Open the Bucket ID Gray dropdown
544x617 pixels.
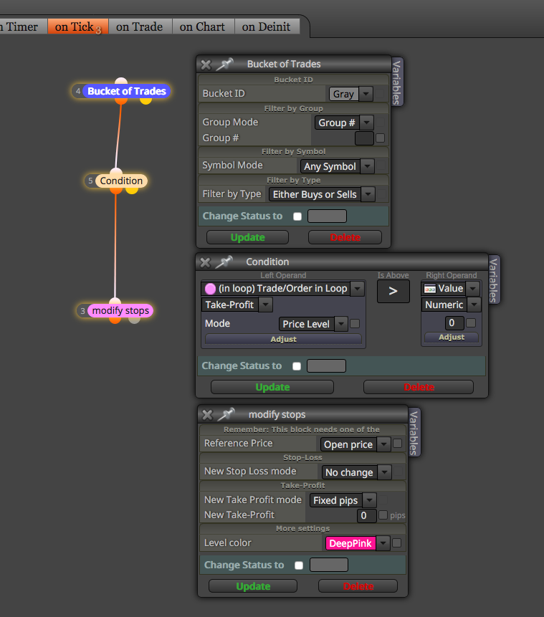coord(350,94)
